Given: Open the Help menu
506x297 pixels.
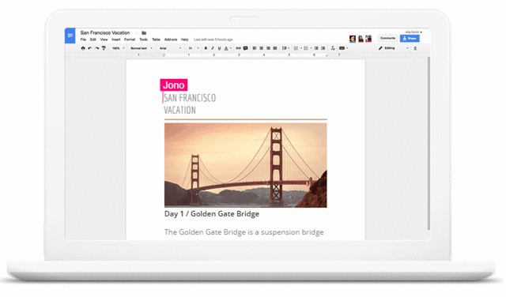Looking at the screenshot, I should click(184, 39).
